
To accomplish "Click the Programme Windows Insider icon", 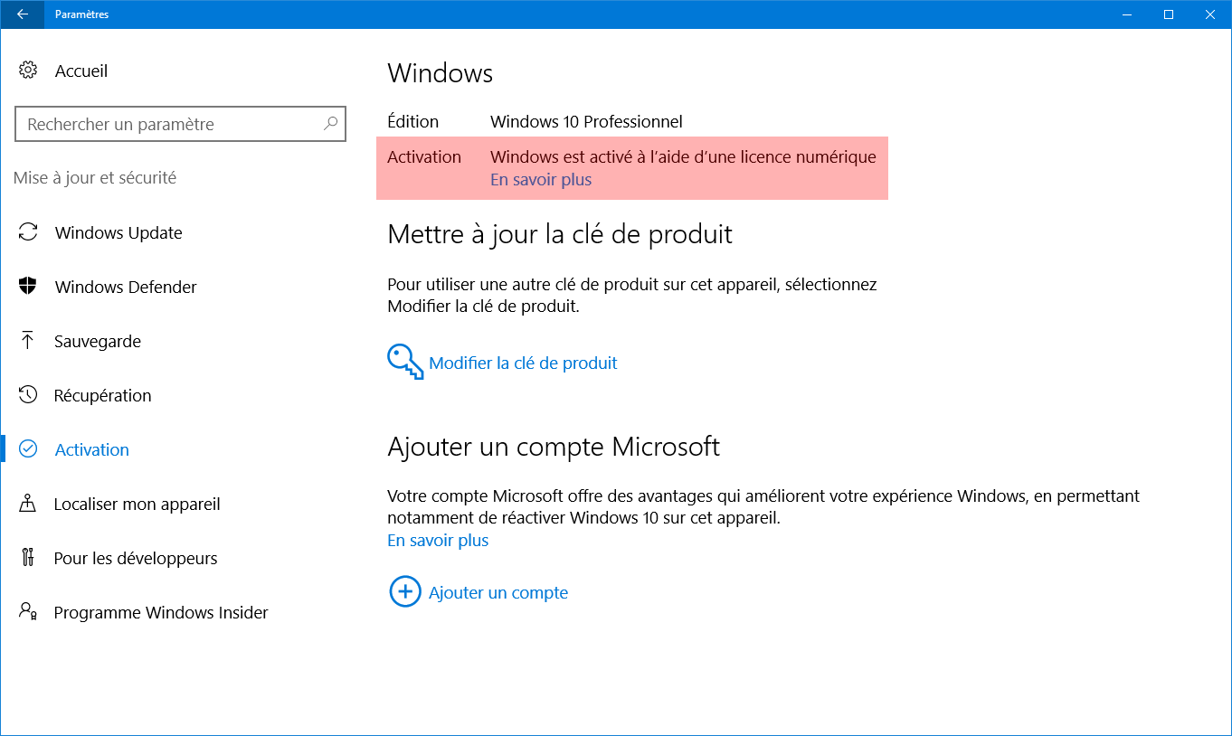I will point(28,612).
